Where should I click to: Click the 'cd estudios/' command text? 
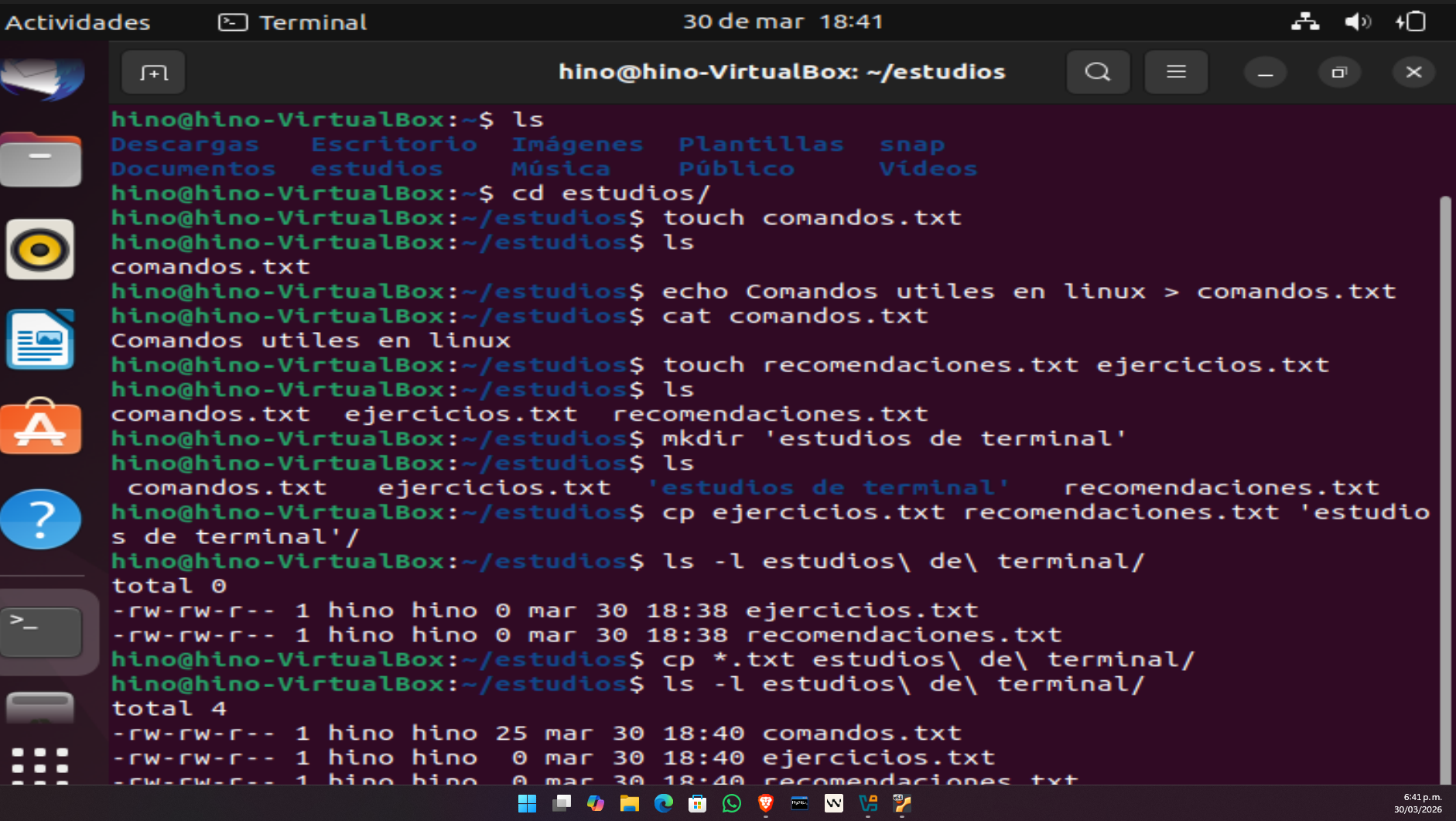click(x=611, y=193)
